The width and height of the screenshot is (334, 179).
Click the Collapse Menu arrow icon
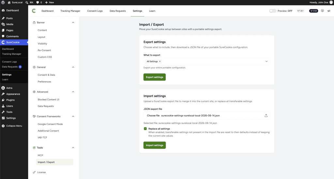click(3, 126)
